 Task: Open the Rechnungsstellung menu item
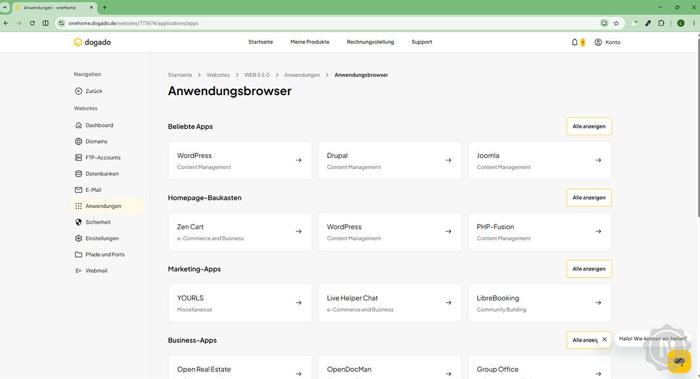click(370, 42)
